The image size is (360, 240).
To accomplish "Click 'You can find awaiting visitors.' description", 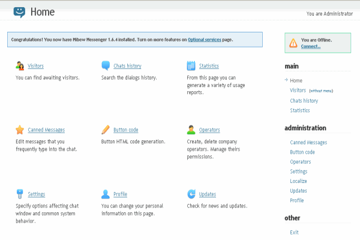I will pyautogui.click(x=47, y=78).
